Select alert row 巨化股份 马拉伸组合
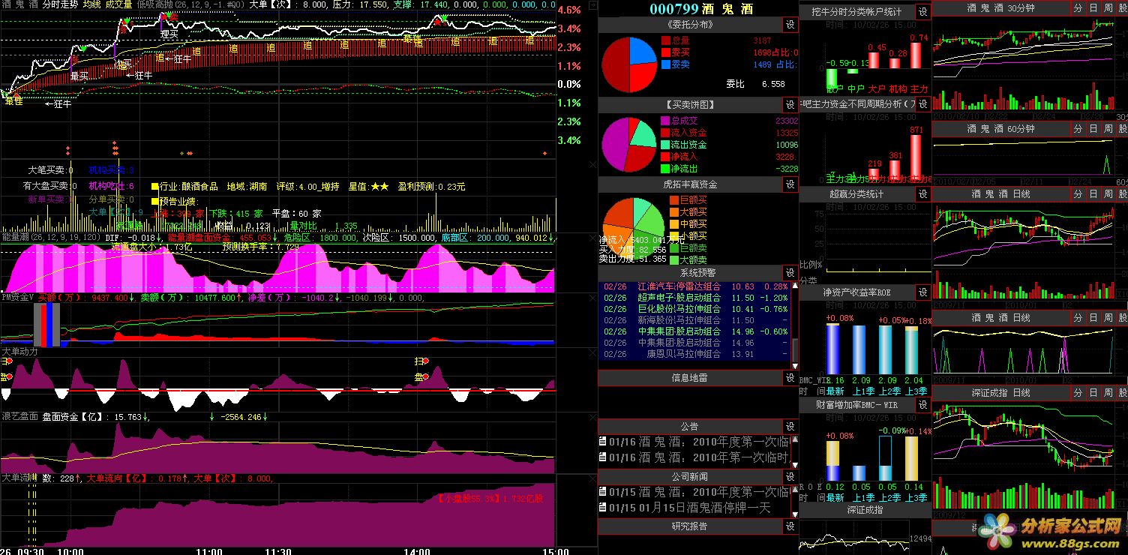 tap(694, 309)
